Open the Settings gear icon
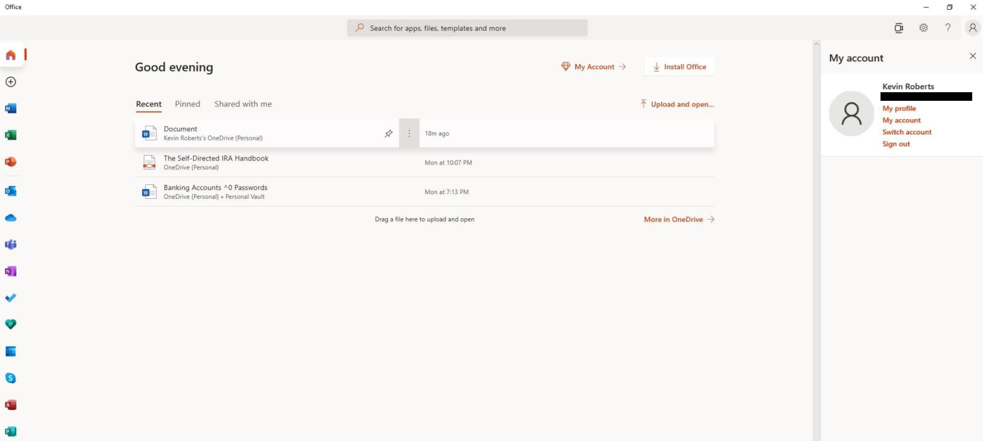 coord(923,27)
